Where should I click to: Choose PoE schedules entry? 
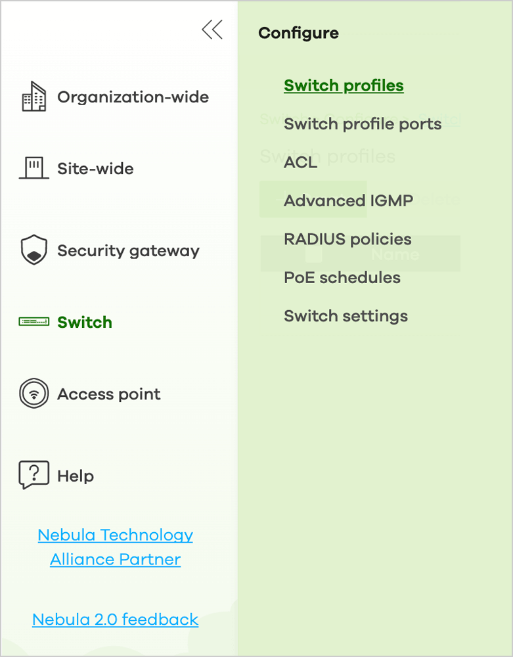342,277
